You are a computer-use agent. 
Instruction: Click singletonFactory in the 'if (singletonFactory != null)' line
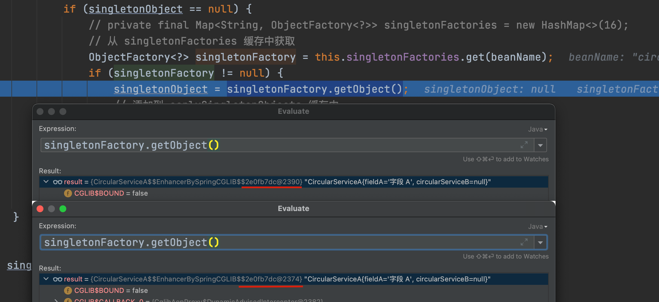point(164,73)
